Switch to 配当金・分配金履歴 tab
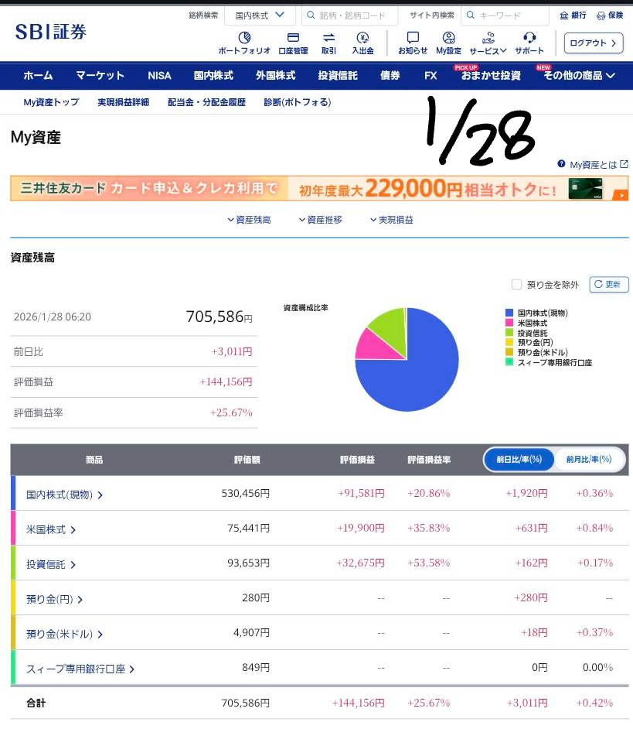This screenshot has width=633, height=729. [206, 102]
